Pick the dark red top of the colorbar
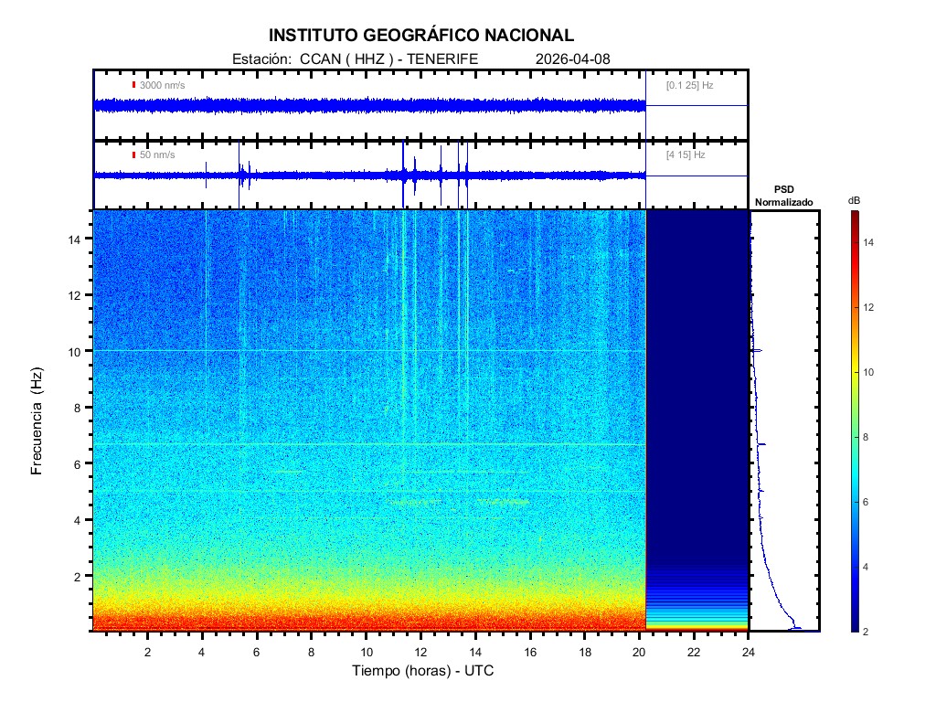The height and width of the screenshot is (702, 936). [x=854, y=216]
